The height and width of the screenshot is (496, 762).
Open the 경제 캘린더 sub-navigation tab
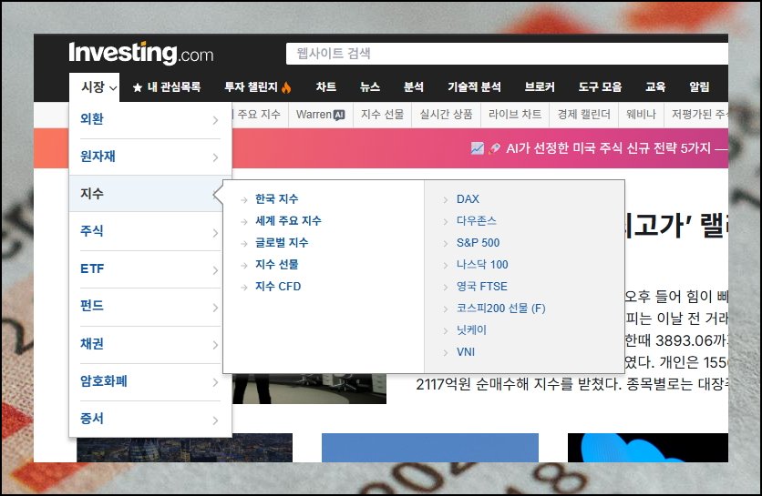point(583,115)
